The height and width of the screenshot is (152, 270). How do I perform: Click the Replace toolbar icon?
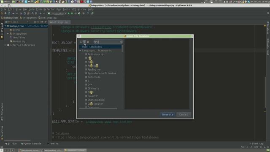tap(36, 14)
